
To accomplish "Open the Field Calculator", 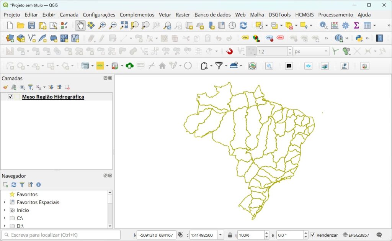I will point(335,26).
